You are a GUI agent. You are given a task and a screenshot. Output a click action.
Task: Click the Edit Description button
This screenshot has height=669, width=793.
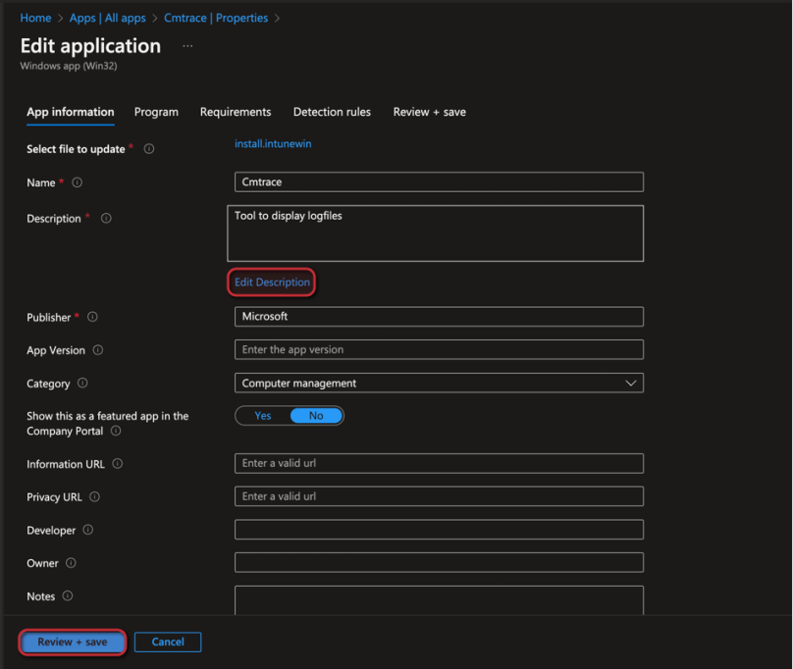(x=271, y=282)
